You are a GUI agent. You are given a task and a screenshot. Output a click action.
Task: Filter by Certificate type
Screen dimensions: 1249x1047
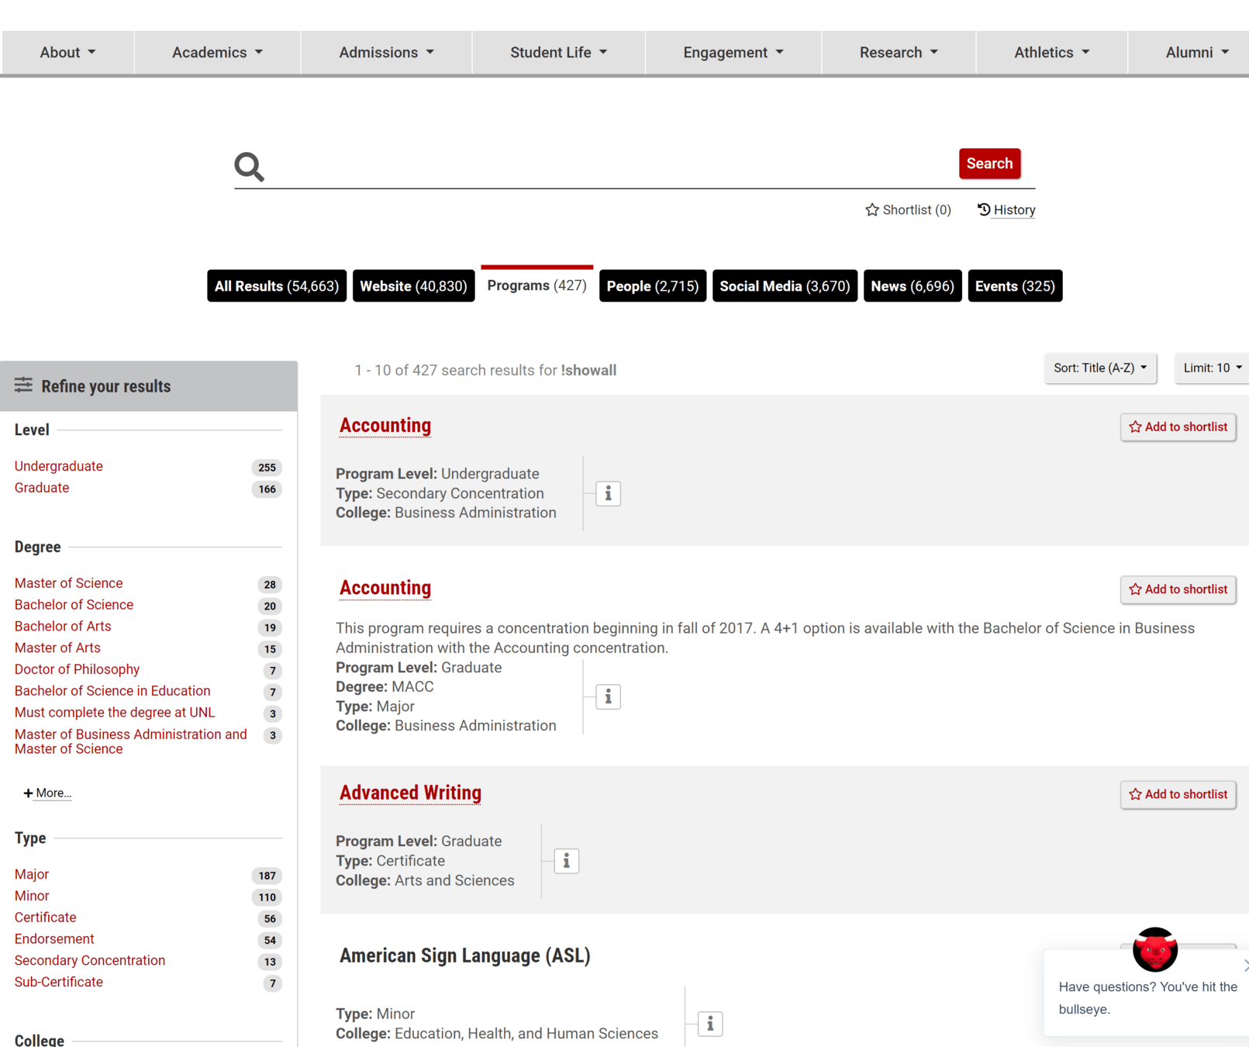45,917
